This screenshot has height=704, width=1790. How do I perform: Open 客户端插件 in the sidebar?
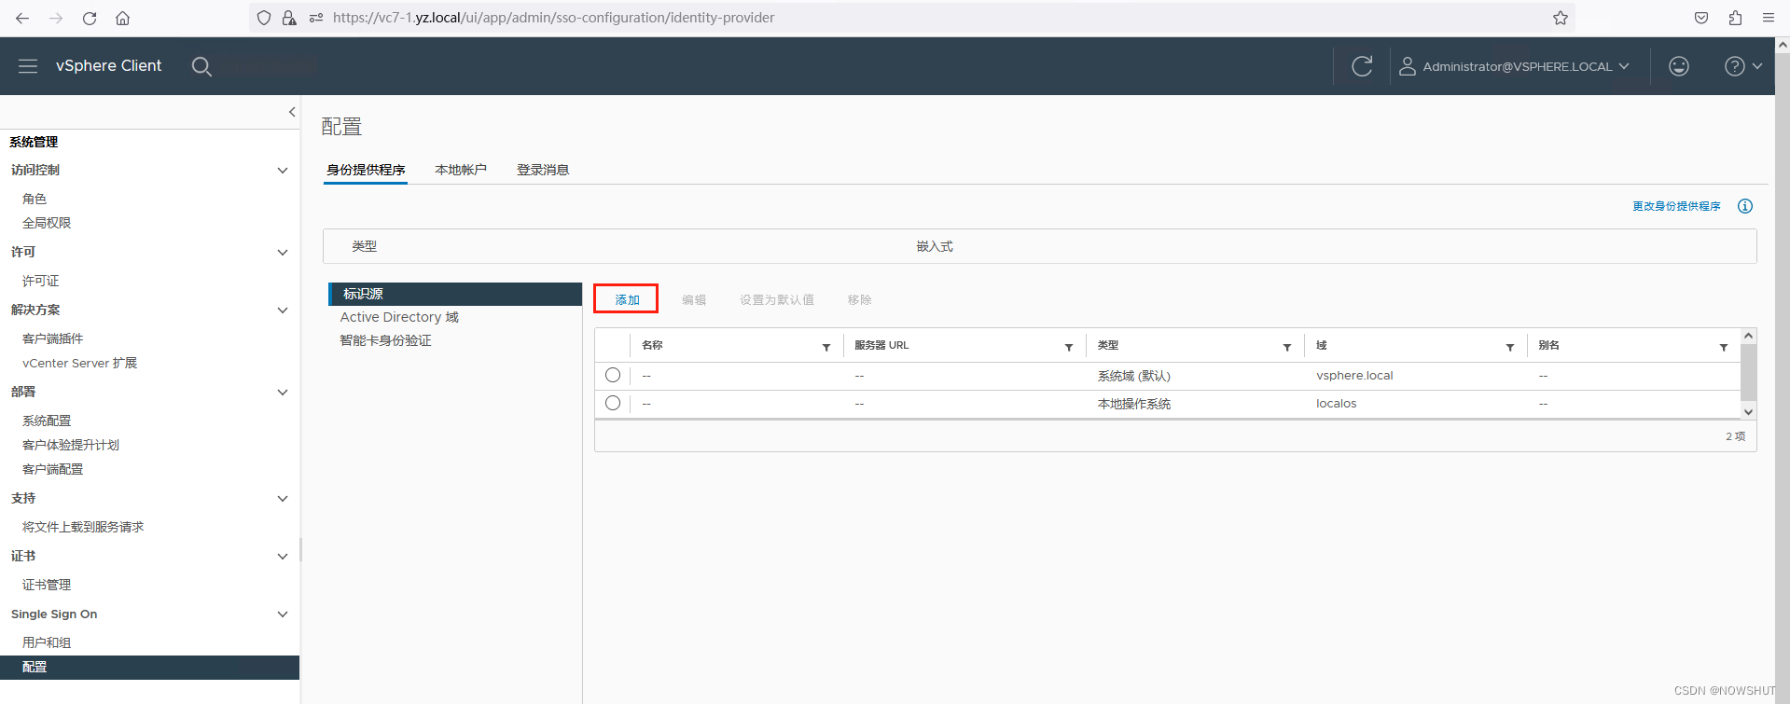[x=52, y=338]
